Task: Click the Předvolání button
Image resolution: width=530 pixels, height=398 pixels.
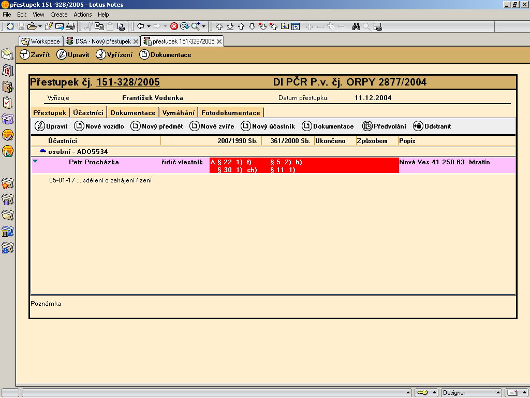Action: (x=385, y=126)
